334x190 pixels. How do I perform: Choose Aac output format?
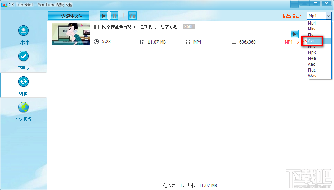319,64
